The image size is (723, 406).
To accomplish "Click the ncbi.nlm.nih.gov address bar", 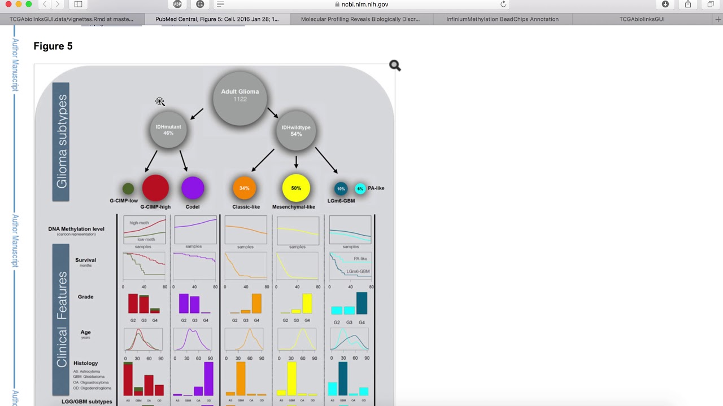I will coord(361,5).
